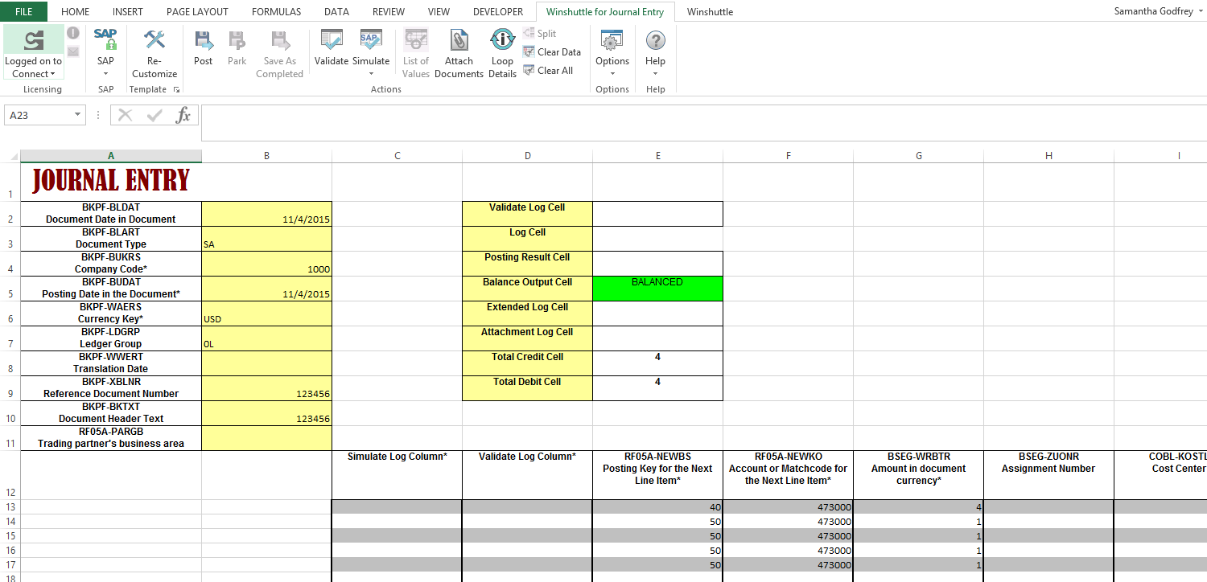Click the mail envelope icon in Licensing

pyautogui.click(x=72, y=51)
